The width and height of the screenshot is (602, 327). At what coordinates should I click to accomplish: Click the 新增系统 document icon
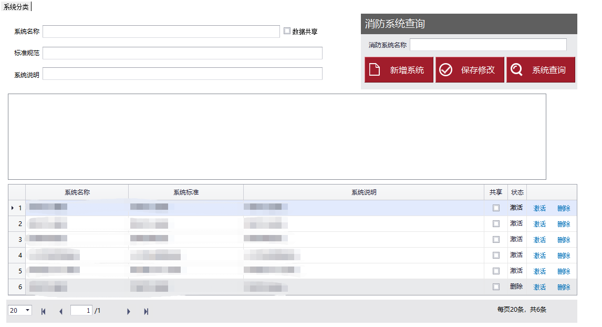tap(374, 70)
